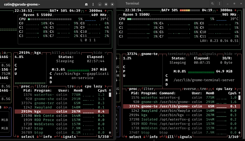The height and width of the screenshot is (141, 245).
Task: Toggle tree view in Terminal proc box
Action: [204, 89]
